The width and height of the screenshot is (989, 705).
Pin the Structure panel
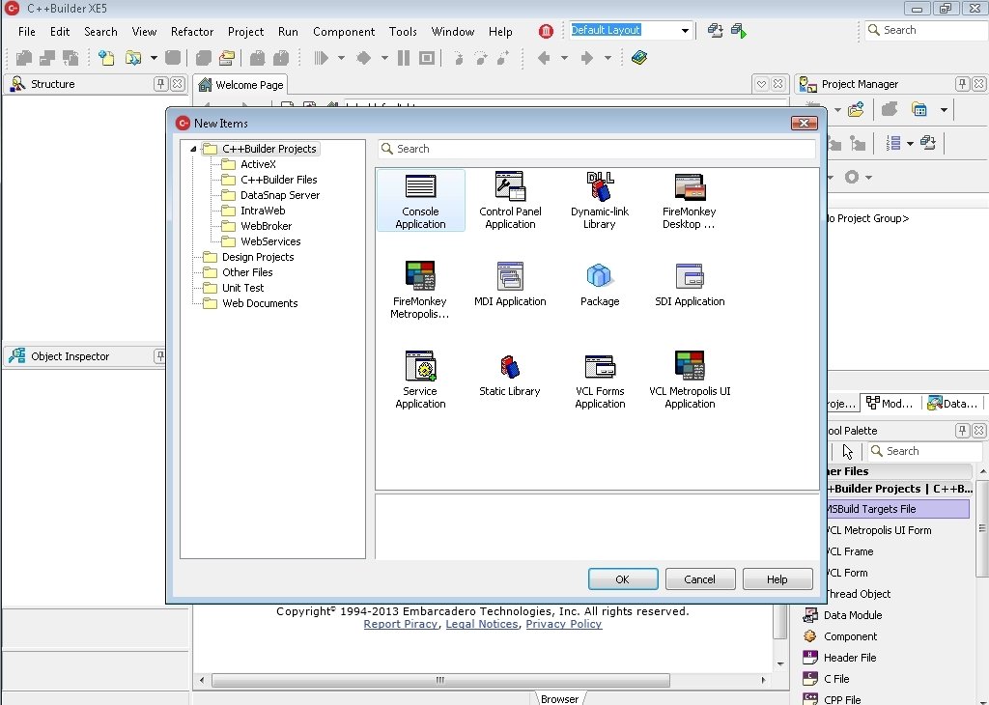(x=161, y=84)
